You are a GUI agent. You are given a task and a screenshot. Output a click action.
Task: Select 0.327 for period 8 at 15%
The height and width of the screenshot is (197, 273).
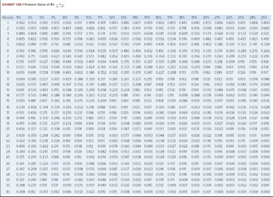148,62
